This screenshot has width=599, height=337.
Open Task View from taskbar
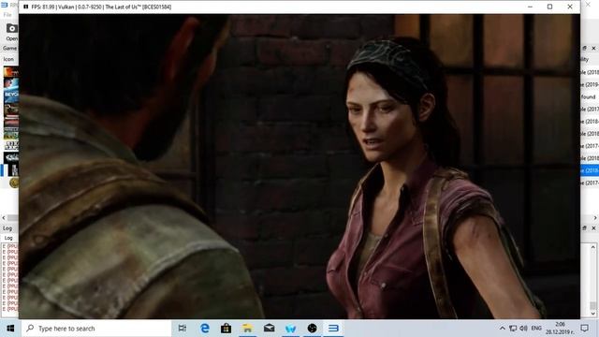(x=183, y=329)
